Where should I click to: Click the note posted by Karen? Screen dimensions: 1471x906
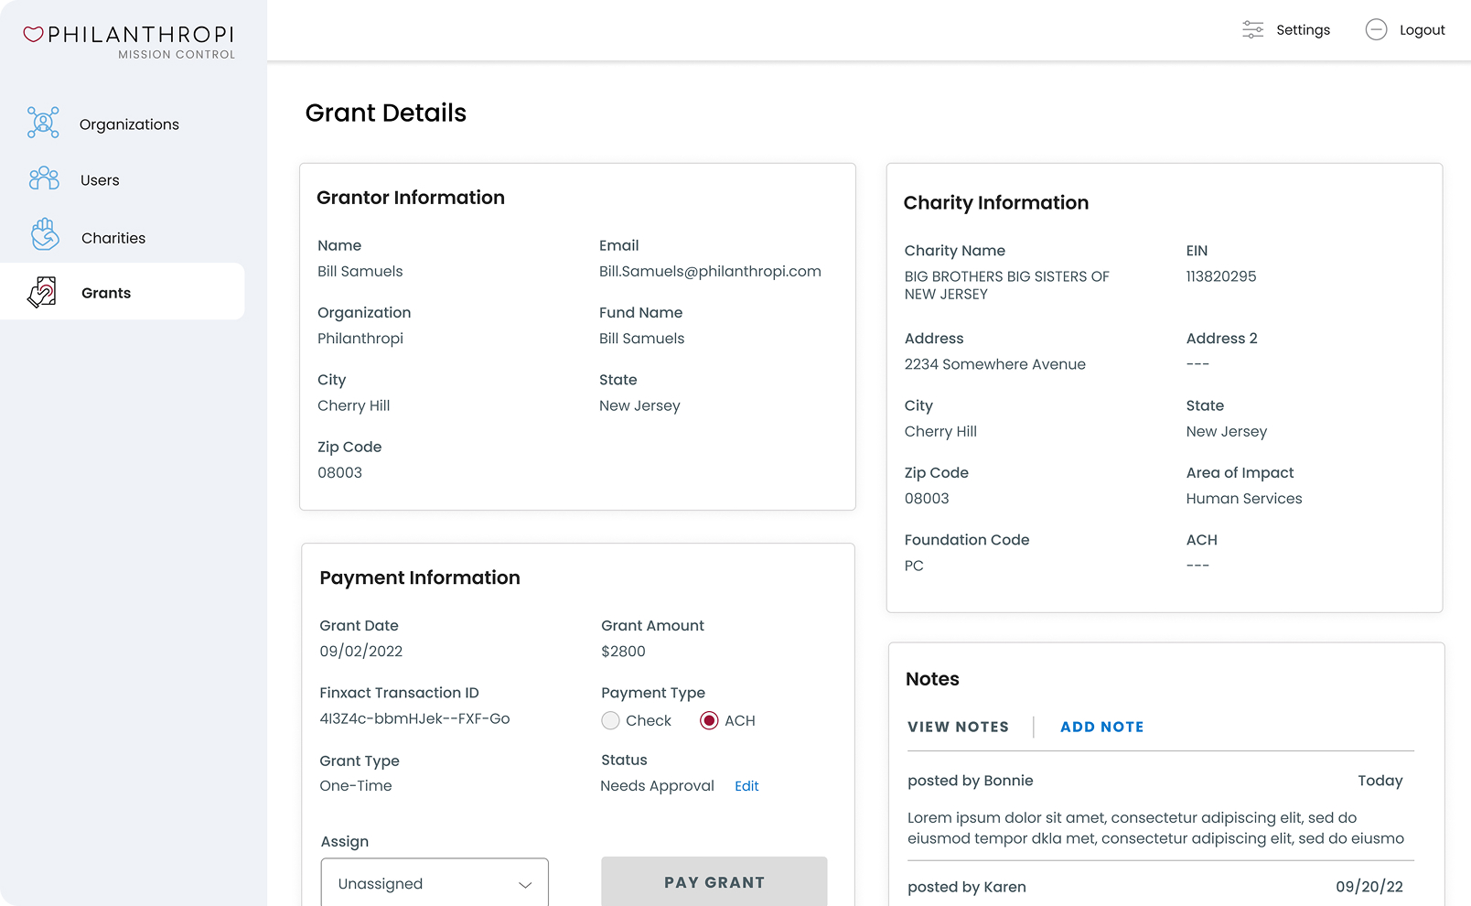click(x=966, y=887)
